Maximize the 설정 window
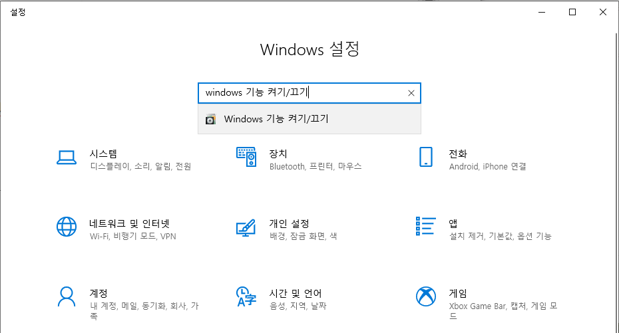619x333 pixels. (x=572, y=12)
